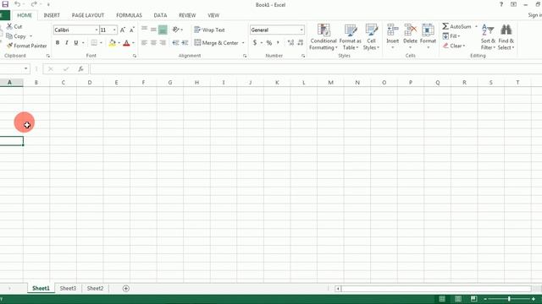Add a new sheet with plus button

pyautogui.click(x=126, y=289)
